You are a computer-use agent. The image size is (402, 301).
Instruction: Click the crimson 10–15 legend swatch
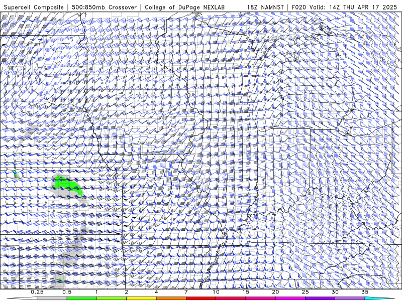231,298
